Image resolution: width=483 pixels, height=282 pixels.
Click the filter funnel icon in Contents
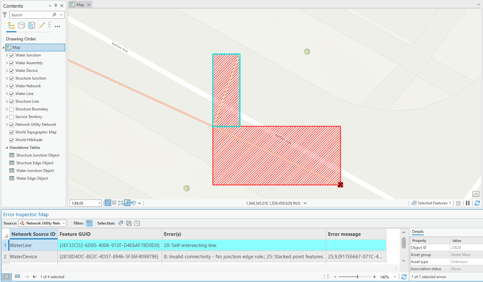coord(5,15)
